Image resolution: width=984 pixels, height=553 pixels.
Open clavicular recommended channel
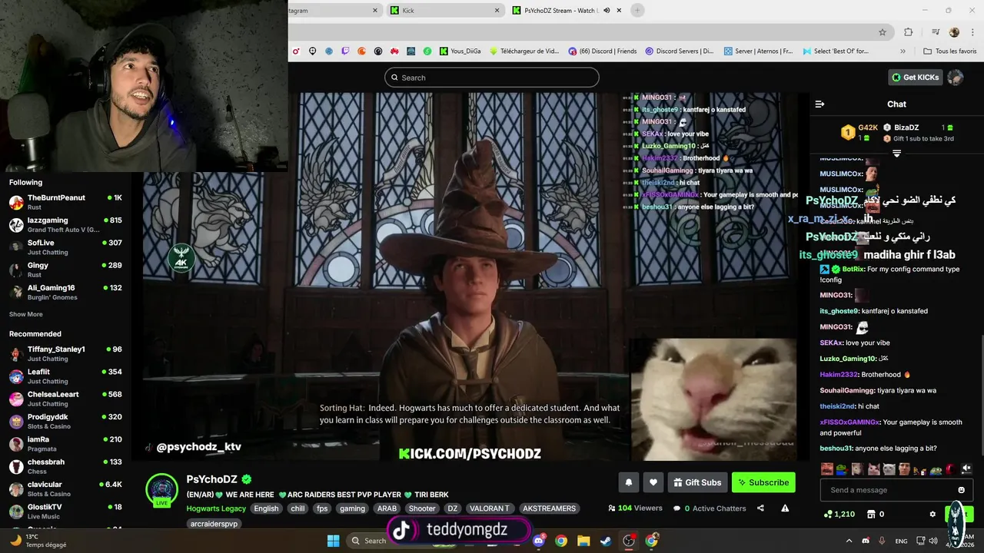click(x=65, y=488)
